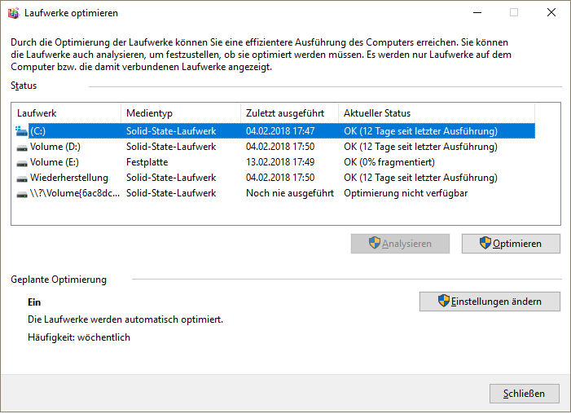
Task: Select the Volume (D:) row status text
Action: [420, 147]
